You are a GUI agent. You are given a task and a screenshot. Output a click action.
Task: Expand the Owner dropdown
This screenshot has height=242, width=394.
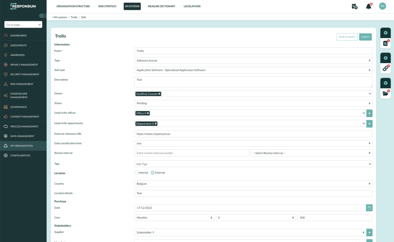click(370, 94)
